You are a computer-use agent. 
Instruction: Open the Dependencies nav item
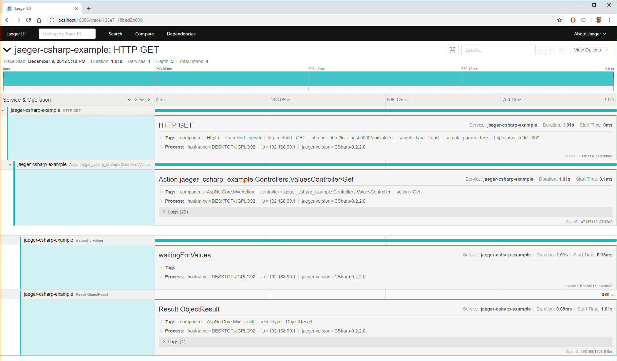point(181,34)
